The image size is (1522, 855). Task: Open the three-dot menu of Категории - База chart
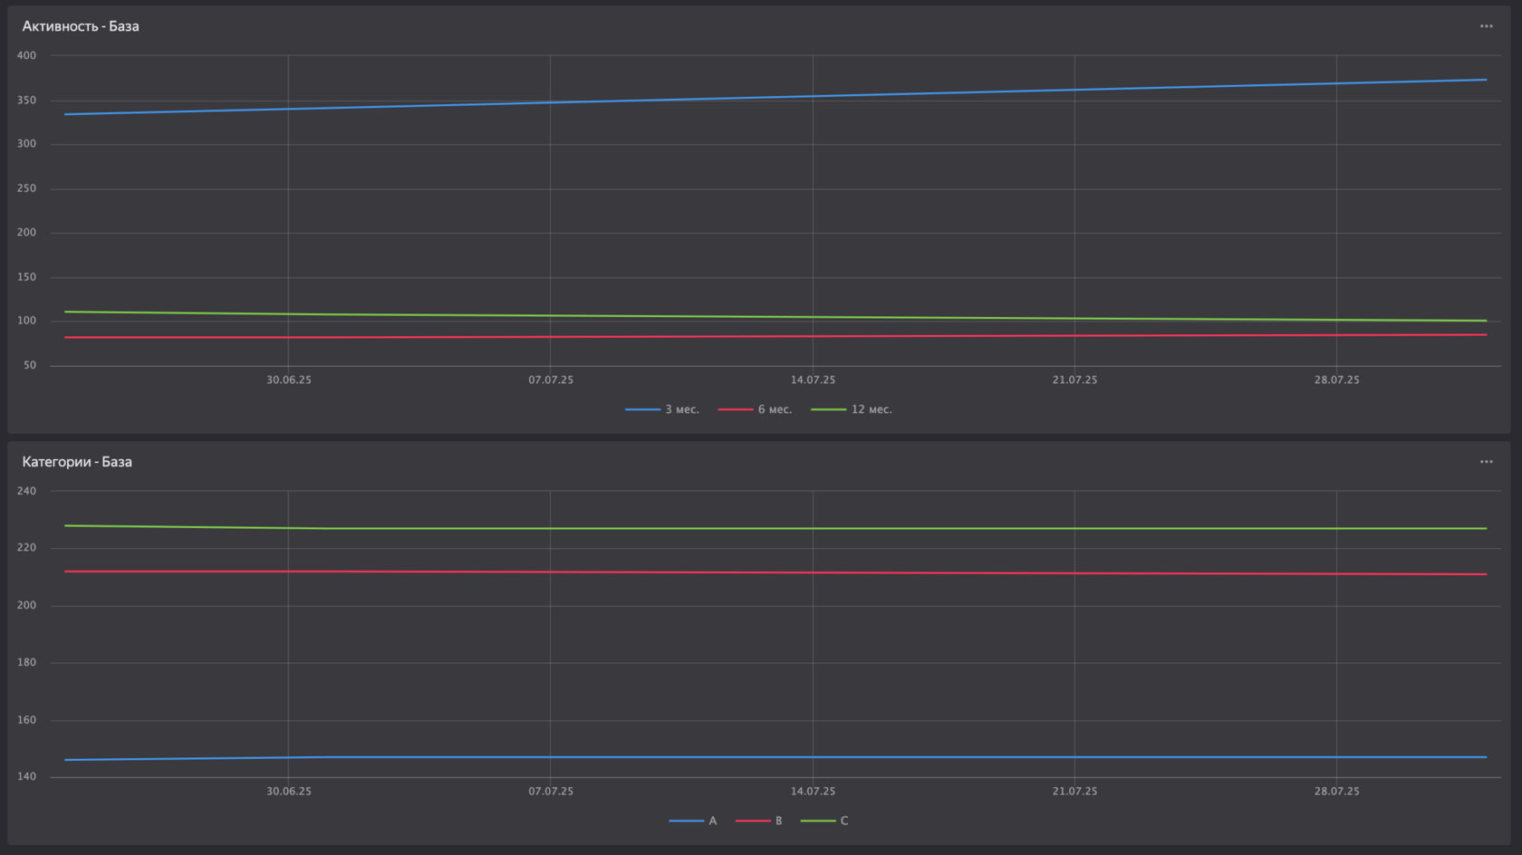1486,462
